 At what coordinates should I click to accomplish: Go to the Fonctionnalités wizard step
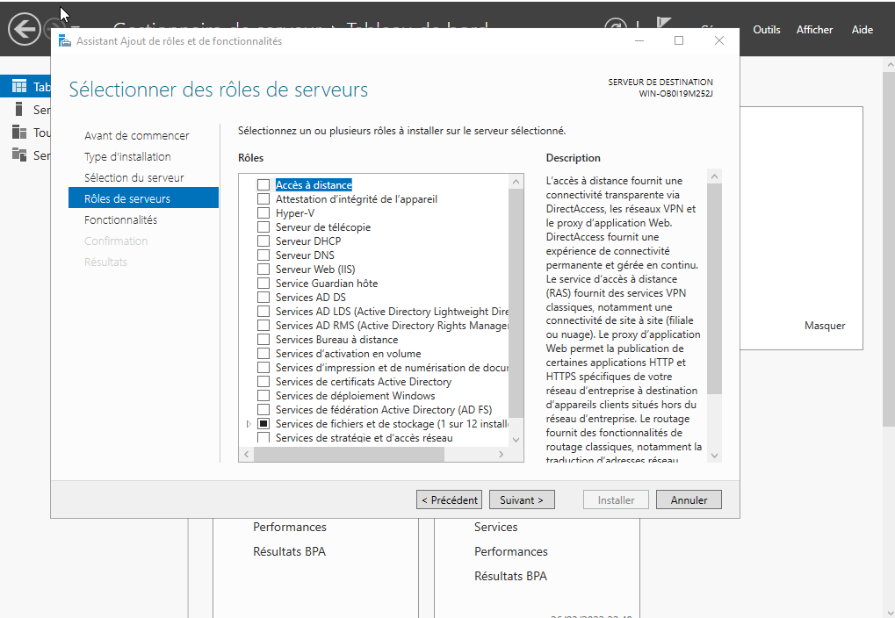coord(120,219)
